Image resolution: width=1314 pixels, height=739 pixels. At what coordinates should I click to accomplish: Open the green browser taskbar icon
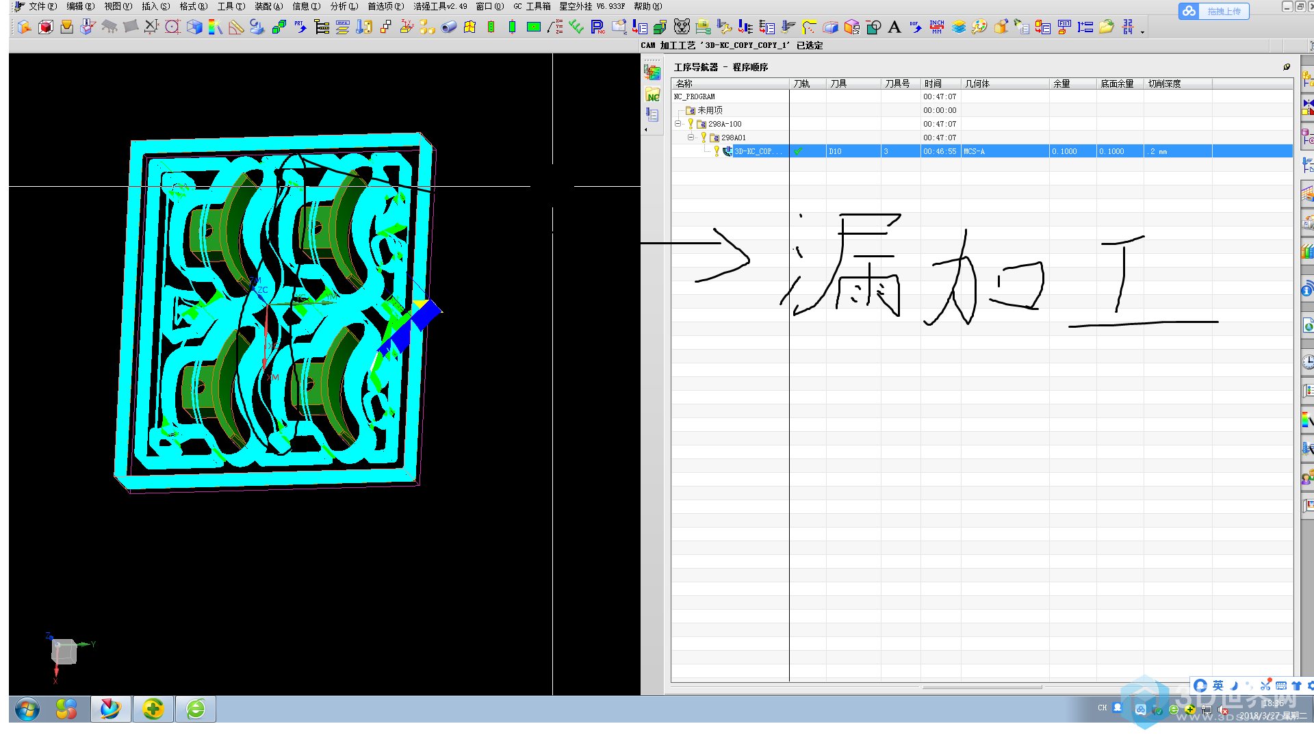pyautogui.click(x=196, y=709)
